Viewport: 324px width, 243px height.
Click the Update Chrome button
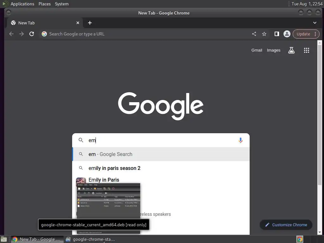pyautogui.click(x=303, y=34)
